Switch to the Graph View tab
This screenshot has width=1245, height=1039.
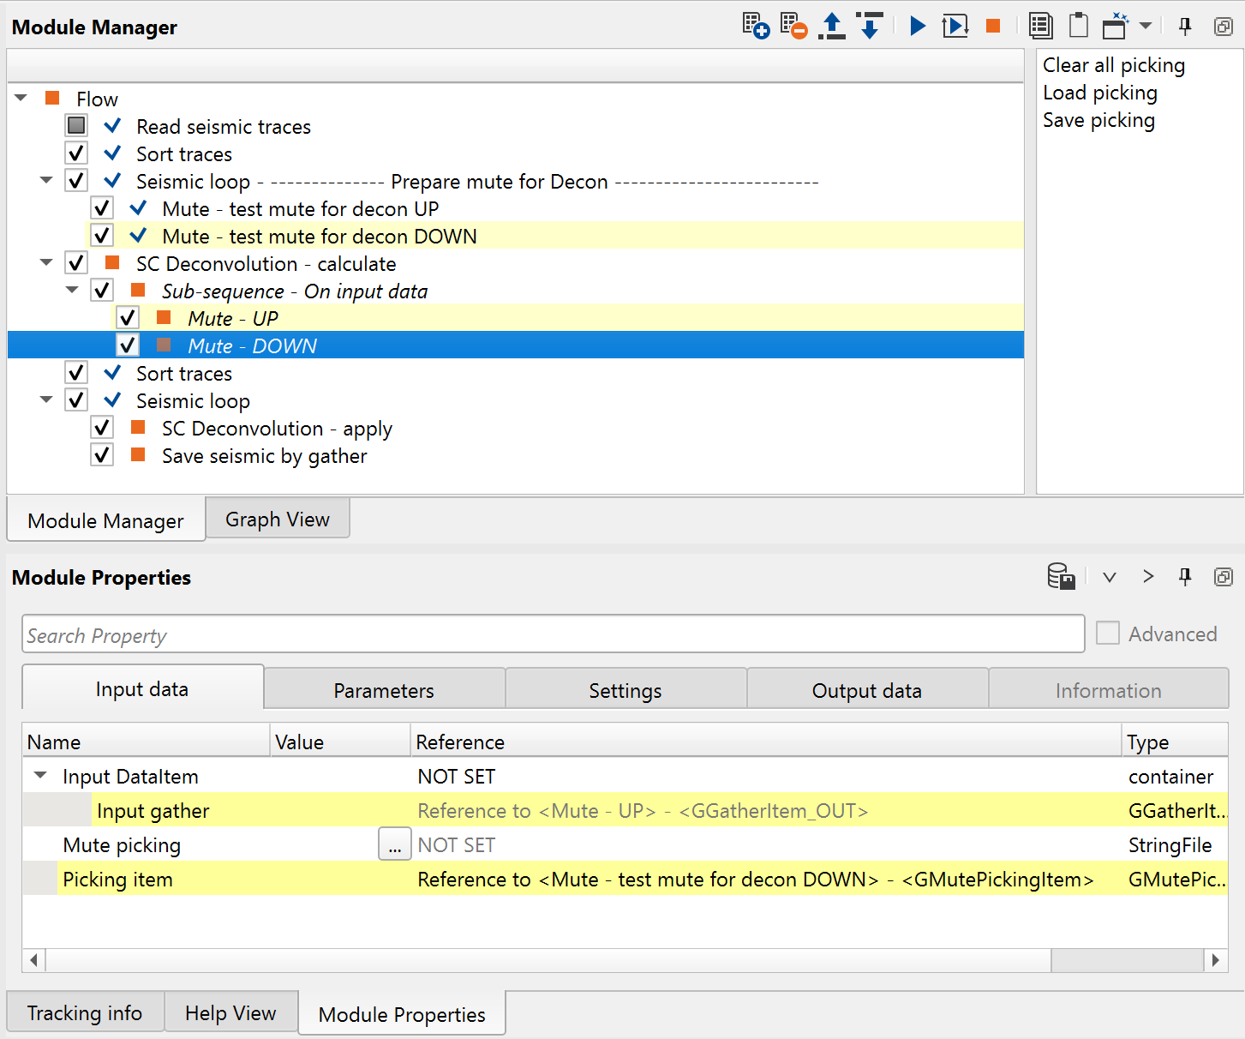coord(277,519)
